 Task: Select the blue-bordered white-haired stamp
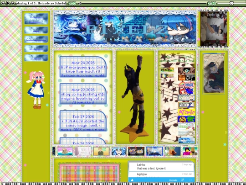[154, 151]
